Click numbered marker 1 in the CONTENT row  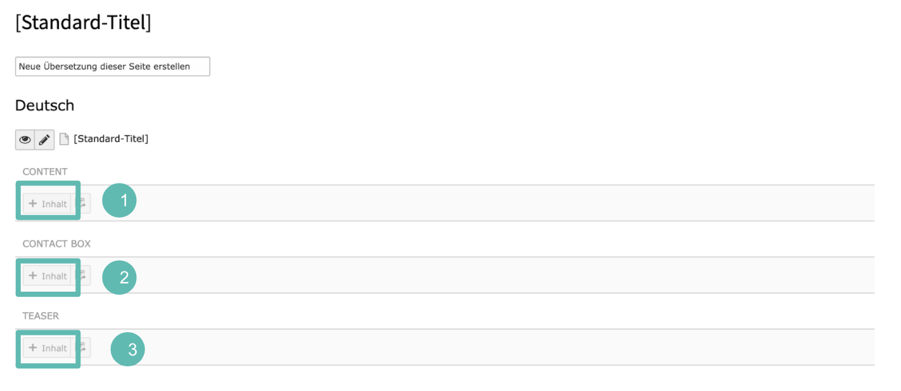coord(119,201)
